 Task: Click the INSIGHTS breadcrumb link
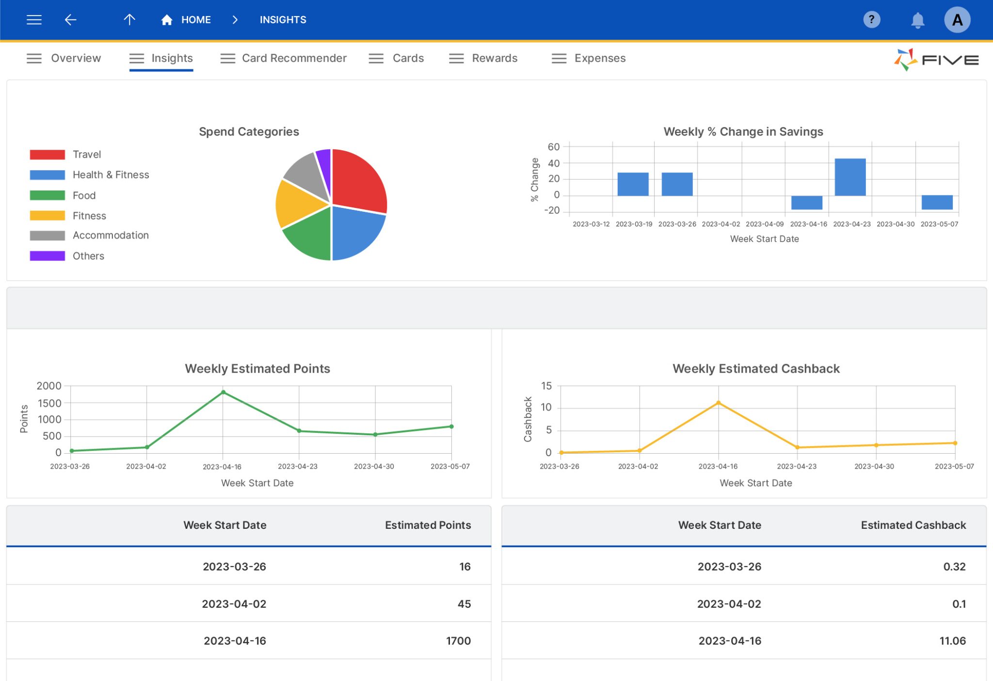tap(283, 20)
